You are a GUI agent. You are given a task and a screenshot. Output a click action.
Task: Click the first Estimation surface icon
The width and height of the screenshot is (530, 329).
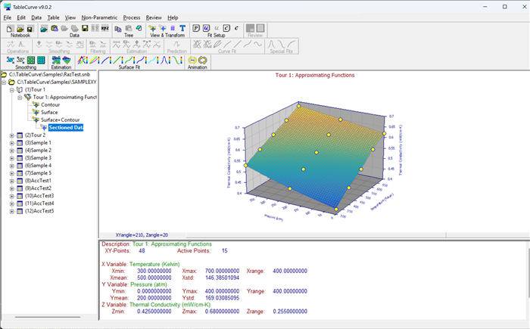(x=56, y=60)
